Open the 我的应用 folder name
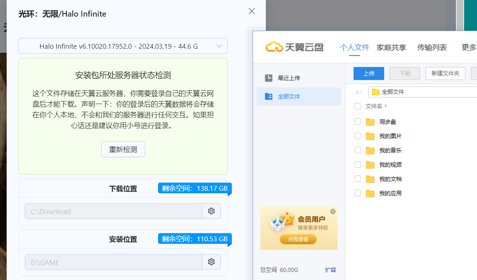This screenshot has width=477, height=280. [390, 193]
